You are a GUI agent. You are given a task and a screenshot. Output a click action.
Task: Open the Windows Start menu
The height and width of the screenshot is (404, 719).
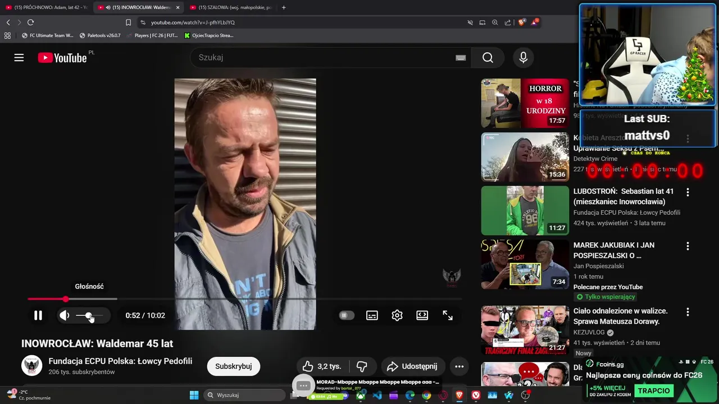pyautogui.click(x=194, y=395)
